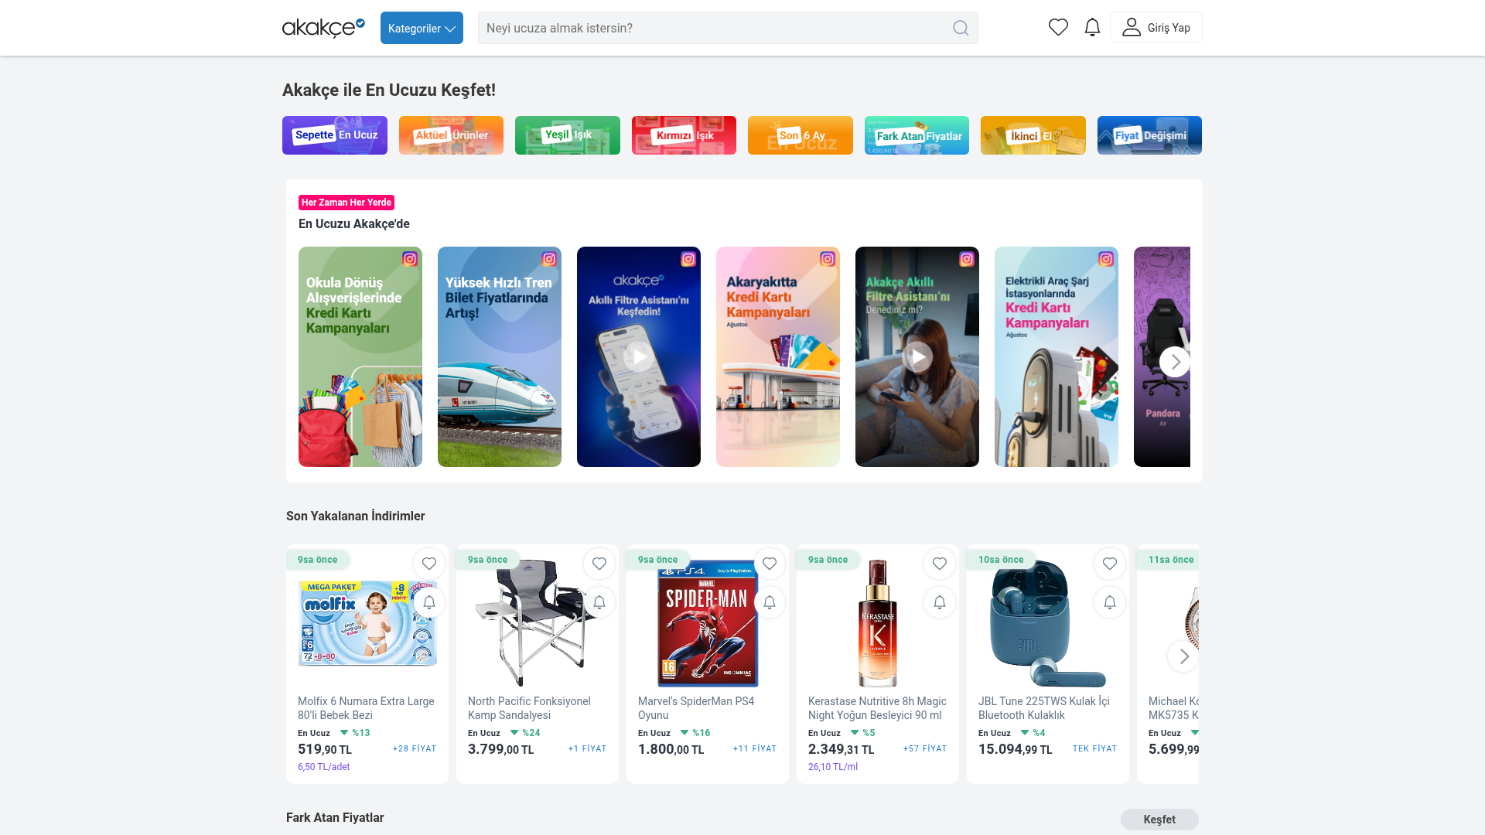Open the İkinci El banner
The image size is (1485, 835).
tap(1033, 135)
